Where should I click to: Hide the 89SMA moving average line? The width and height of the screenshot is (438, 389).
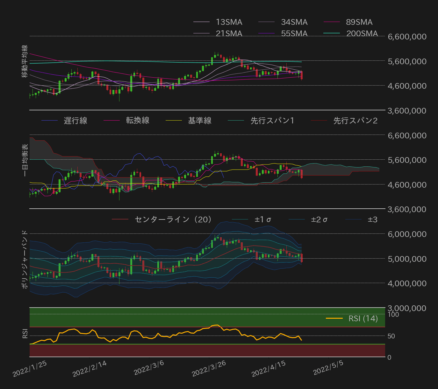(x=359, y=22)
